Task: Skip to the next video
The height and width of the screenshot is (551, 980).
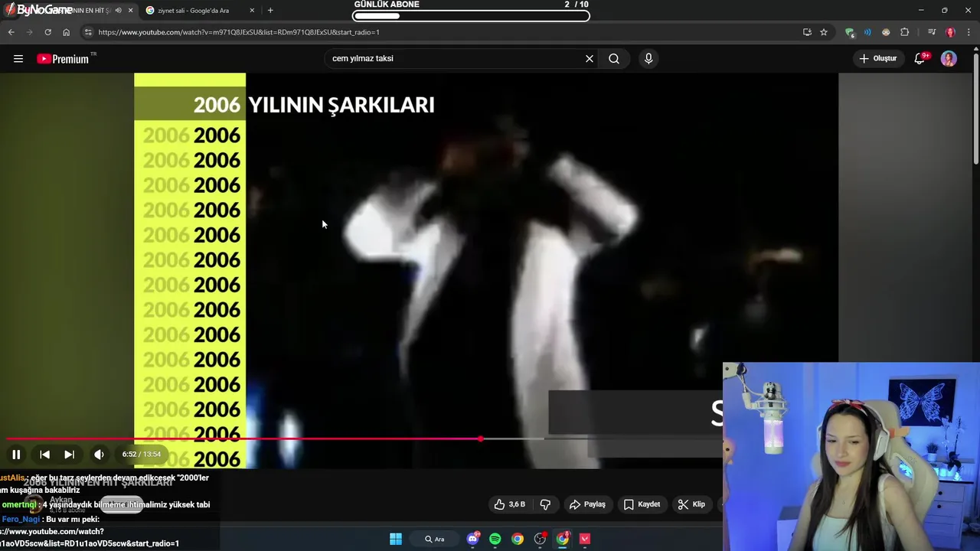Action: click(x=69, y=455)
